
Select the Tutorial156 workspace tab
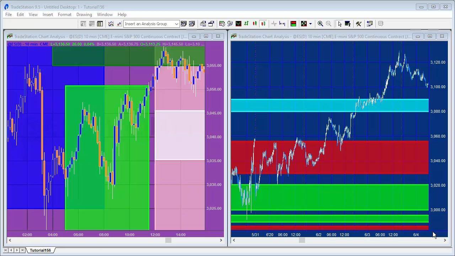pos(40,250)
